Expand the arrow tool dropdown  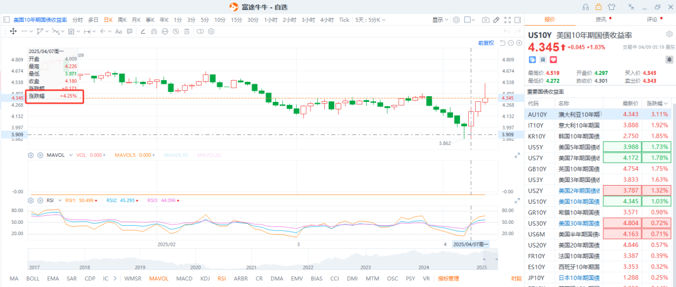110,31
